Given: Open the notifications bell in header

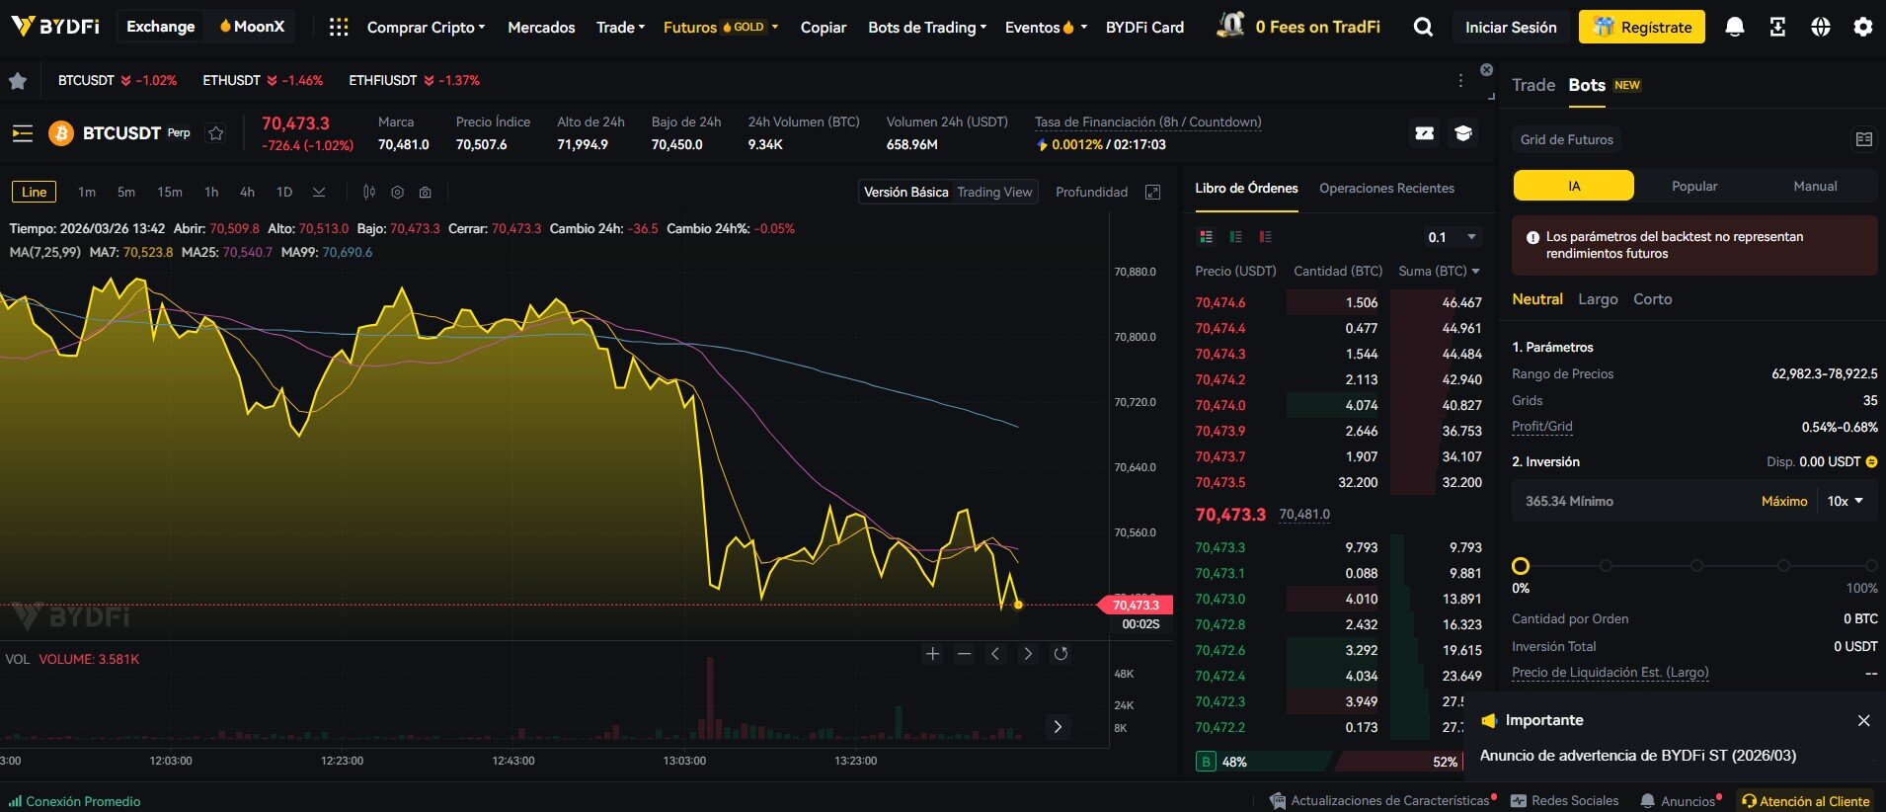Looking at the screenshot, I should pyautogui.click(x=1734, y=28).
